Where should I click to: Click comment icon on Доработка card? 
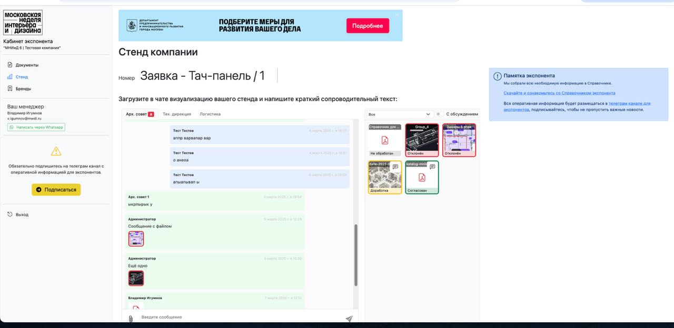tap(395, 166)
